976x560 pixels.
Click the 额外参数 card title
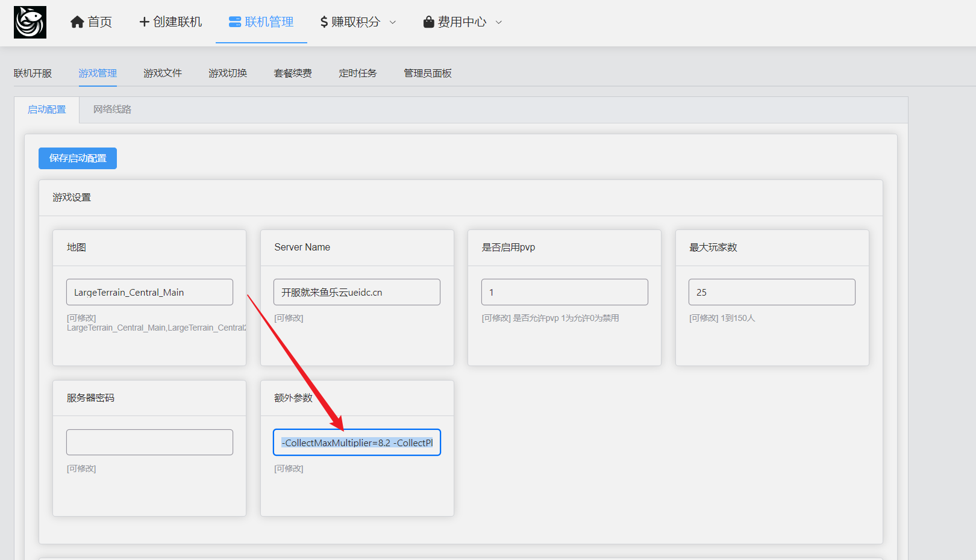[293, 398]
